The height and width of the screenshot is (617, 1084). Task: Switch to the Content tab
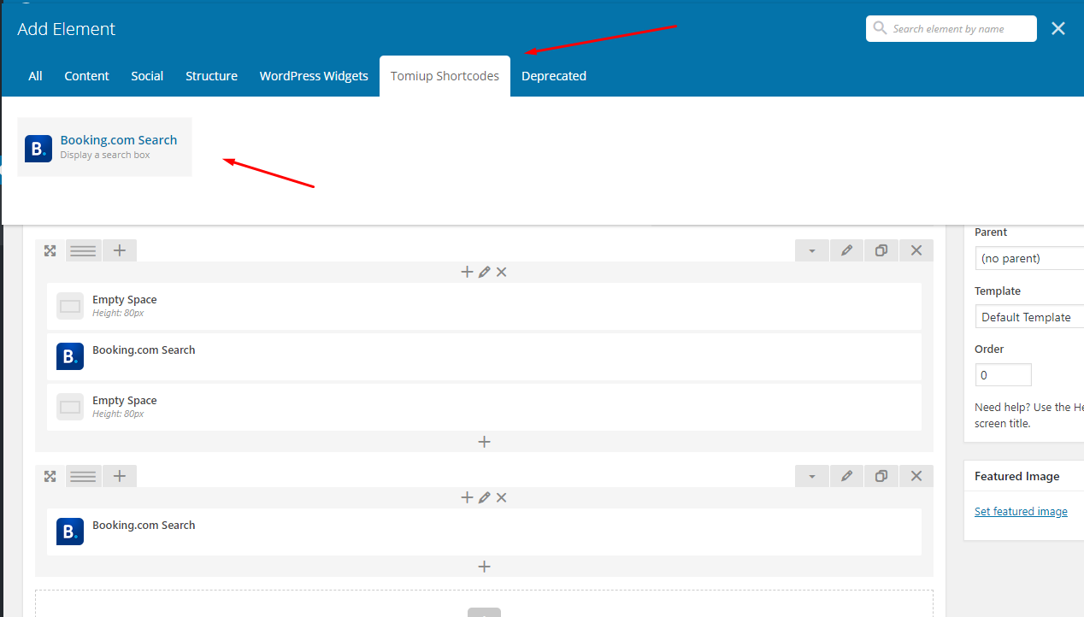[x=86, y=76]
